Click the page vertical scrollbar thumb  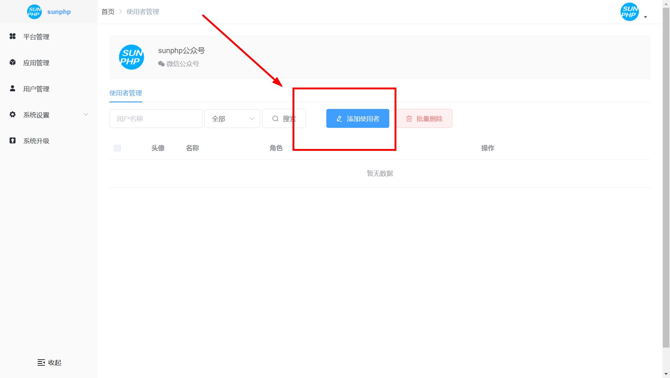coord(666,178)
